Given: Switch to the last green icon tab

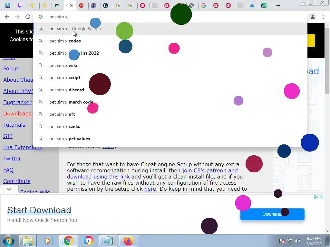Looking at the screenshot, I should [264, 6].
